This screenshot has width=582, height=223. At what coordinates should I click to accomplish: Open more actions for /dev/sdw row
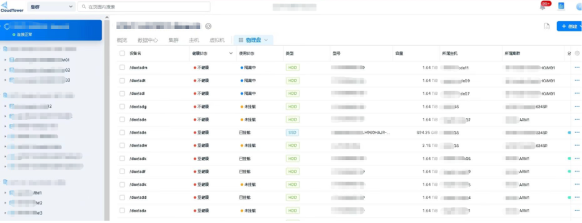click(577, 146)
